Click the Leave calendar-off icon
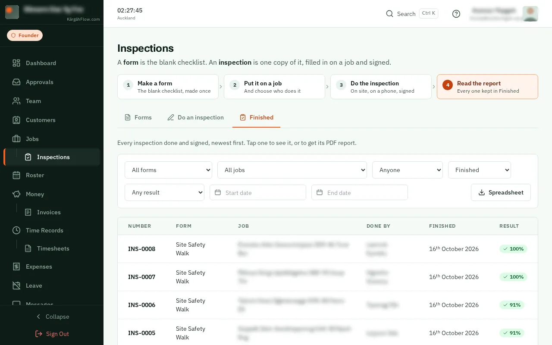The width and height of the screenshot is (552, 345). [x=16, y=285]
